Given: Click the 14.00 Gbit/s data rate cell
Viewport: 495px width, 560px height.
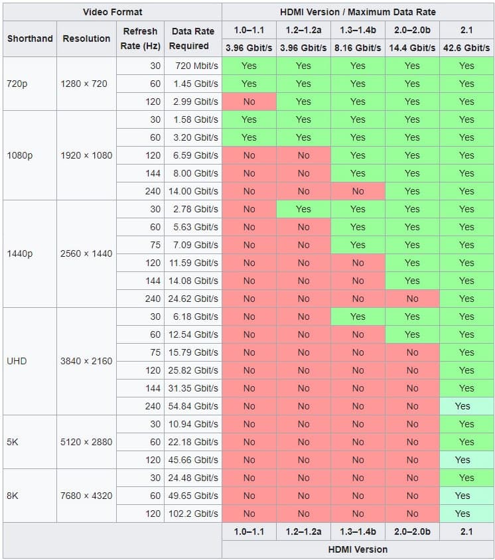Looking at the screenshot, I should tap(193, 191).
